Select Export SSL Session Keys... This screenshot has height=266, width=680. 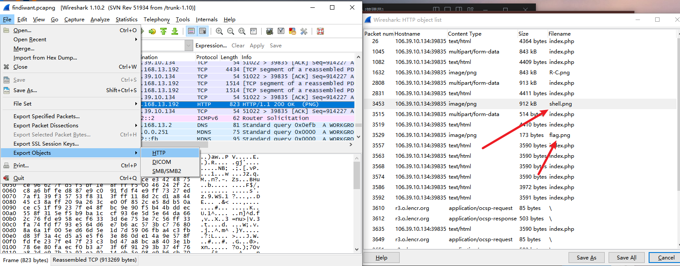(x=71, y=144)
